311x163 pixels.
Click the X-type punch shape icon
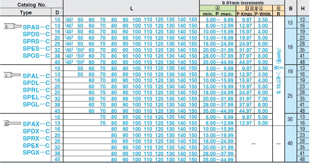click(x=13, y=123)
